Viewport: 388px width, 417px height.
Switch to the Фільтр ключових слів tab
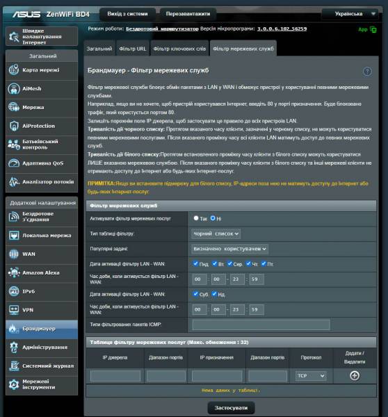[179, 49]
